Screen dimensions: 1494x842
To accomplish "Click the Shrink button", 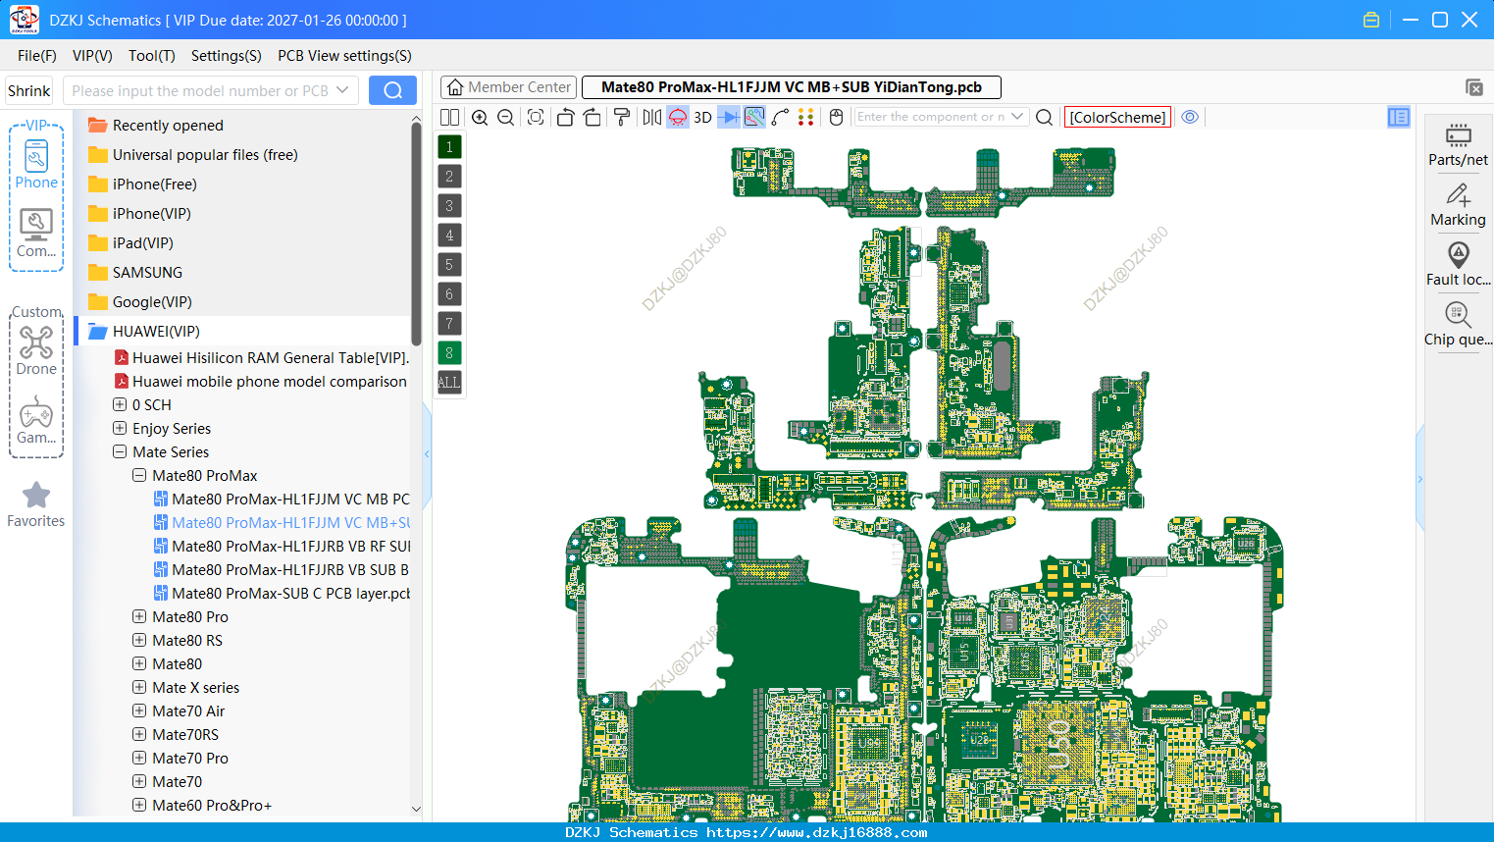I will [x=29, y=90].
